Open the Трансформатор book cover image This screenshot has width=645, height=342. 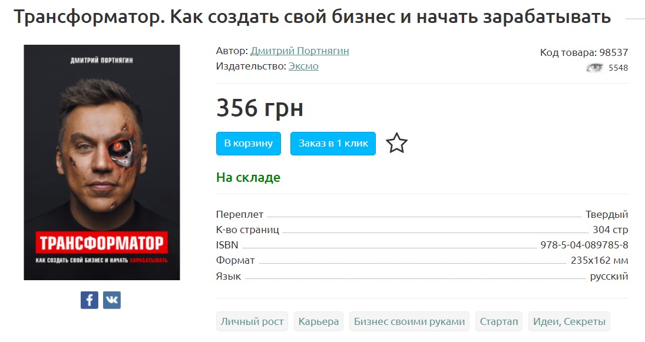pos(102,162)
